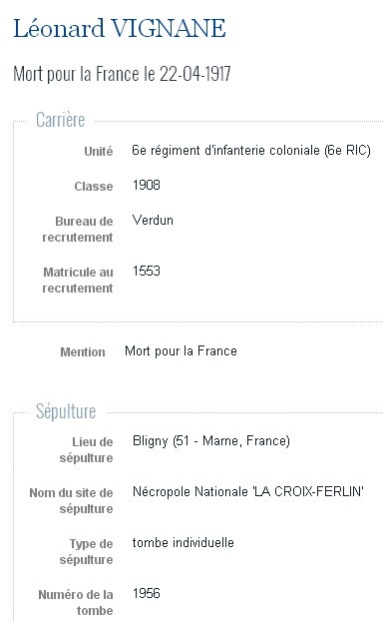The width and height of the screenshot is (384, 622).
Task: Click the Unité field label
Action: tap(99, 151)
